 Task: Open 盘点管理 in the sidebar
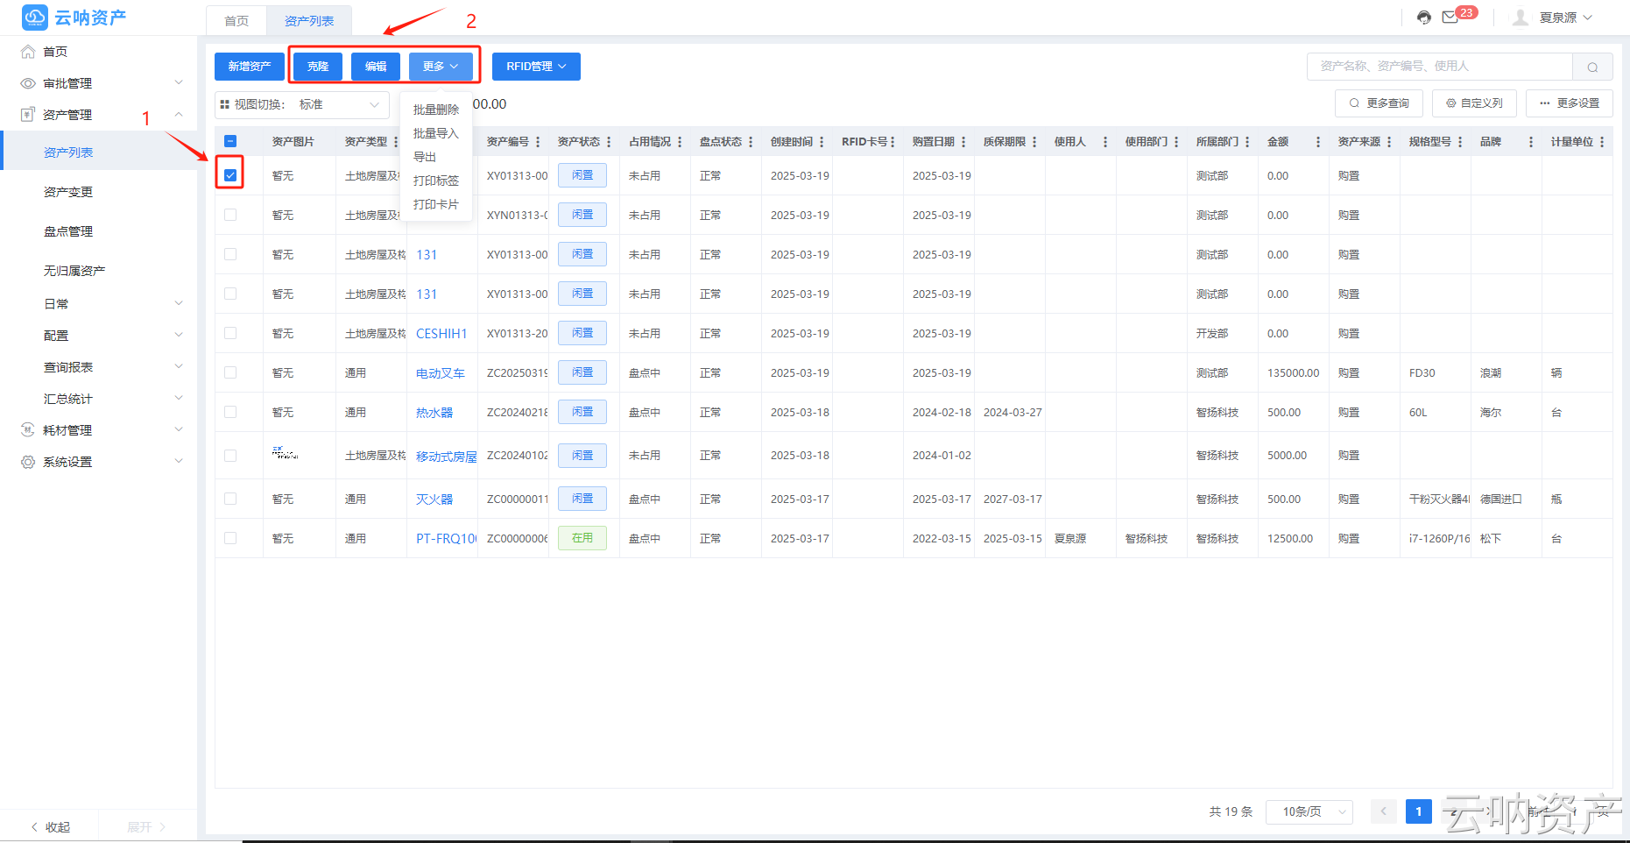(68, 231)
